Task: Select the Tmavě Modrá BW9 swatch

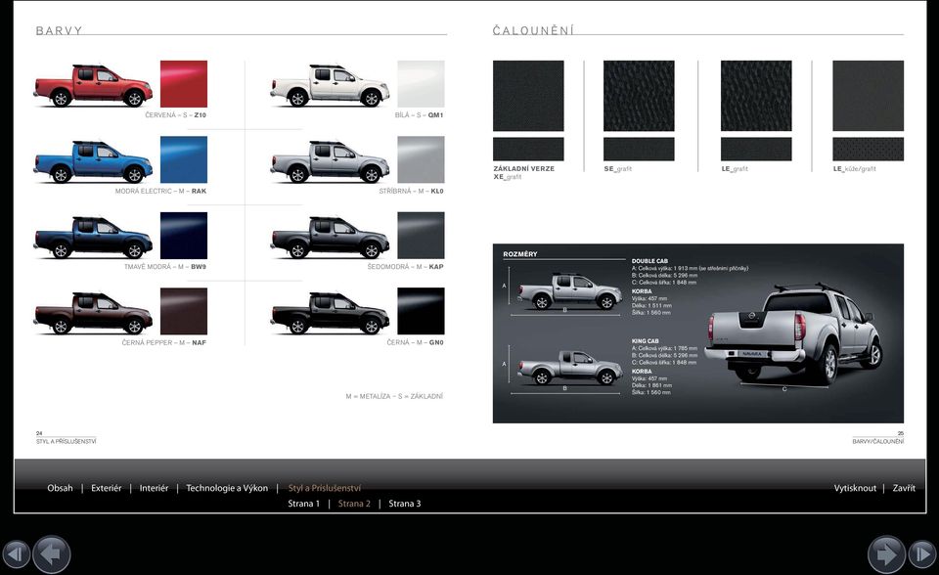Action: click(x=184, y=236)
